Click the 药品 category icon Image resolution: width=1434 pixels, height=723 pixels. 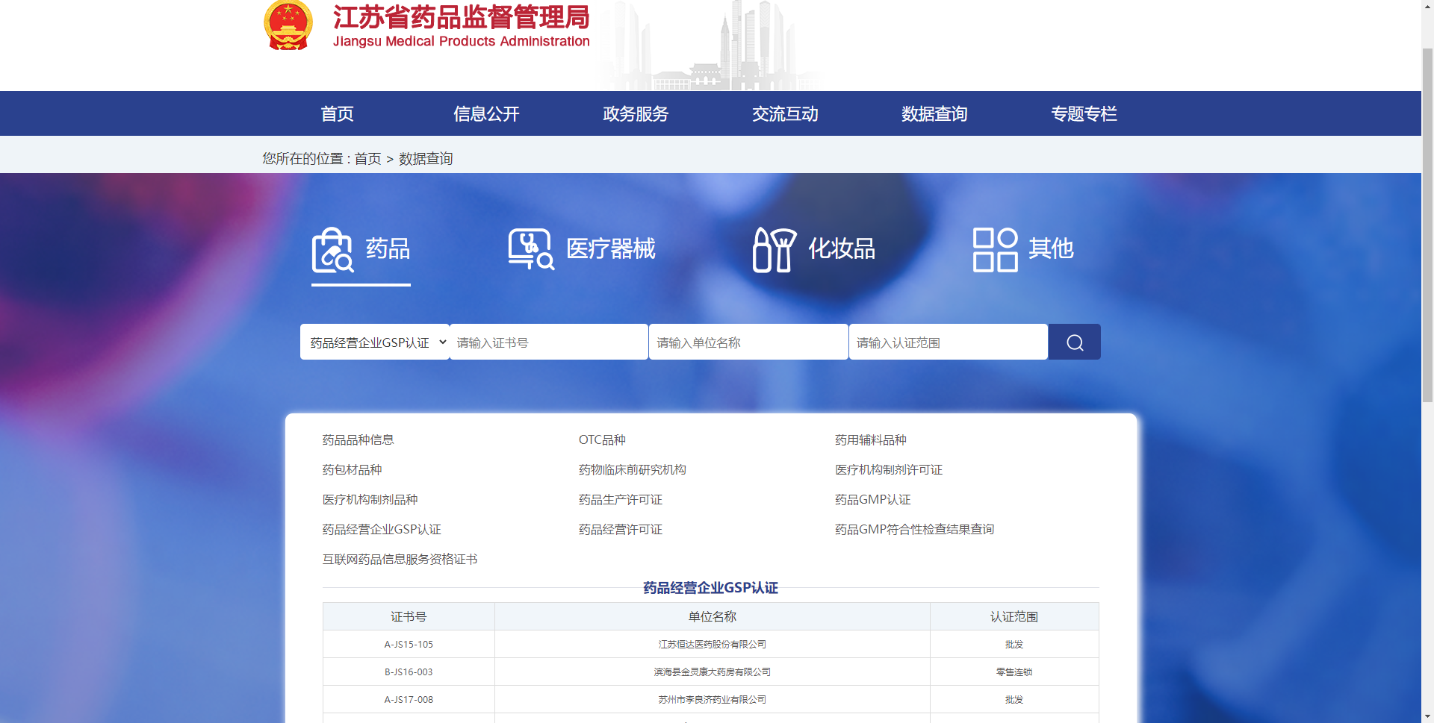pyautogui.click(x=332, y=250)
